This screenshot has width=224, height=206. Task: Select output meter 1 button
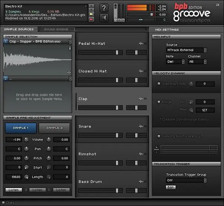coord(115,21)
